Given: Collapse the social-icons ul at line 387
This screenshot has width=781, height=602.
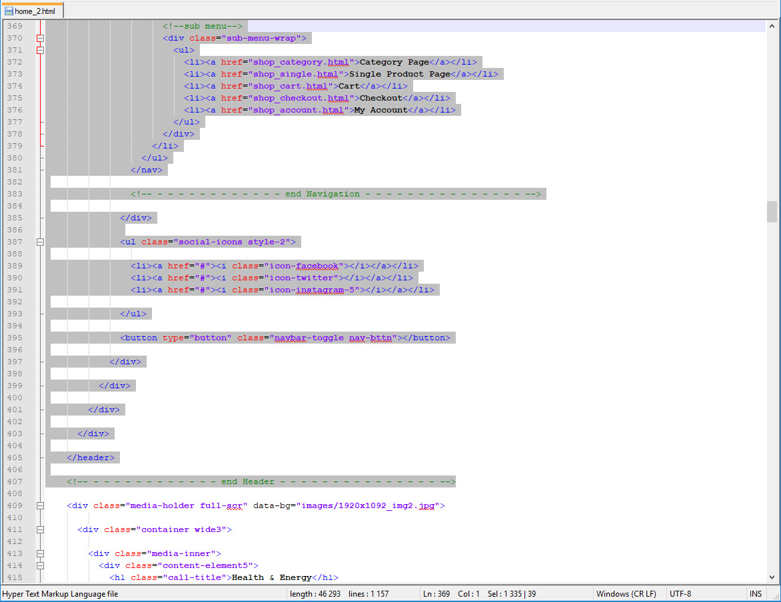Looking at the screenshot, I should click(x=40, y=242).
